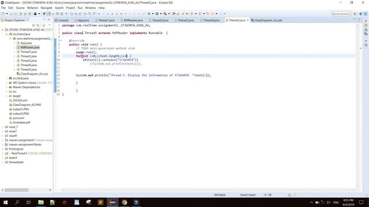
Task: Click the Writable status bar entry
Action: click(x=220, y=195)
